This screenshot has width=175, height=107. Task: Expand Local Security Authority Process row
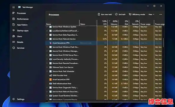tap(47, 59)
